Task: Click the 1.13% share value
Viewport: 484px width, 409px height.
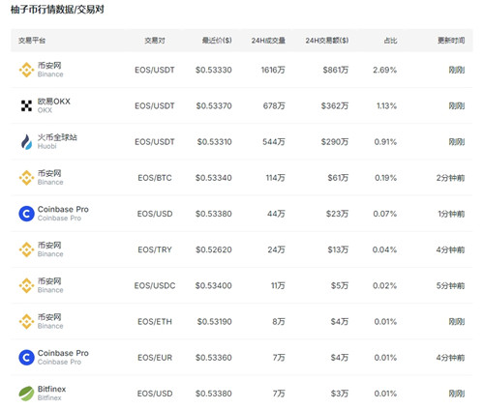Action: (386, 105)
